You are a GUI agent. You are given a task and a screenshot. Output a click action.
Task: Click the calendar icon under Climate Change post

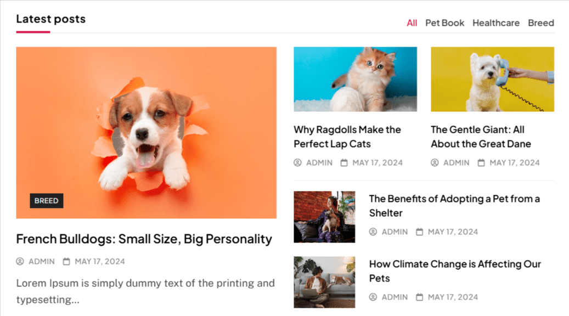coord(420,297)
